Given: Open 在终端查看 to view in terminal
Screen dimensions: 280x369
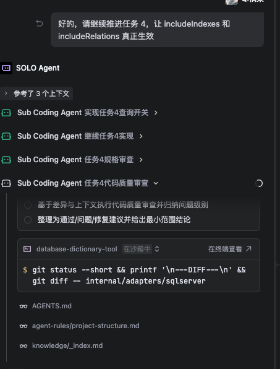Looking at the screenshot, I should 230,249.
